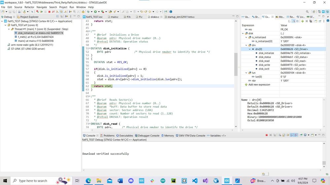Open the New file toolbar icon
This screenshot has height=185, width=330.
pyautogui.click(x=3, y=12)
